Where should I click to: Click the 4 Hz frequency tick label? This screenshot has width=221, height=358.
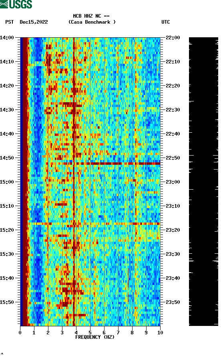point(76,333)
